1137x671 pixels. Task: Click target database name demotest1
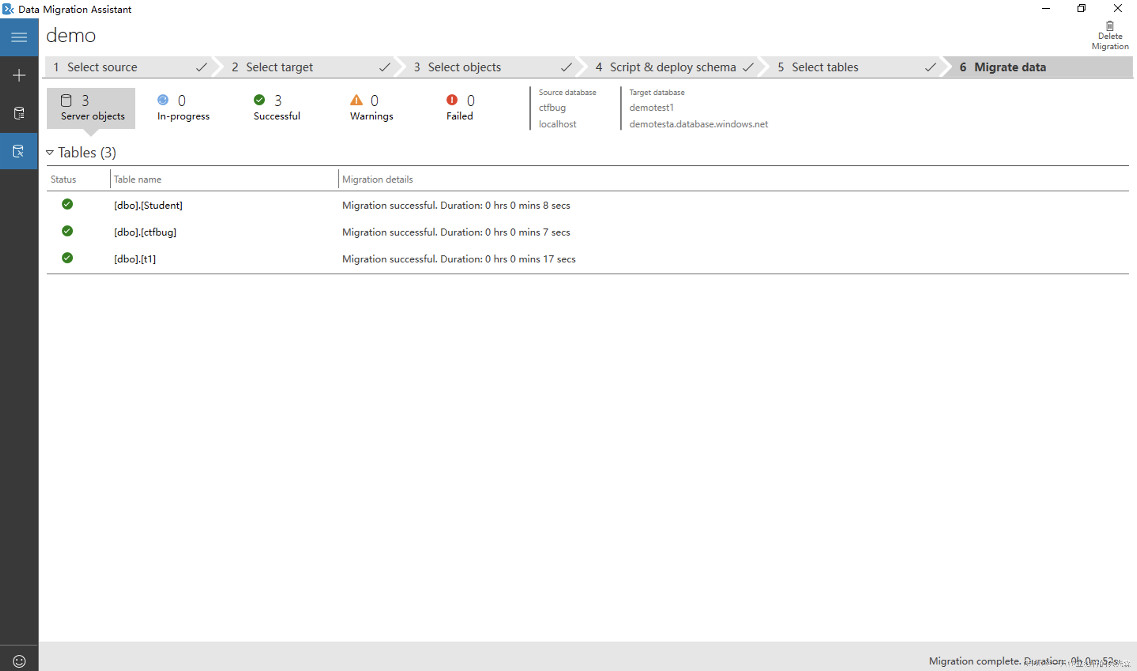coord(651,107)
